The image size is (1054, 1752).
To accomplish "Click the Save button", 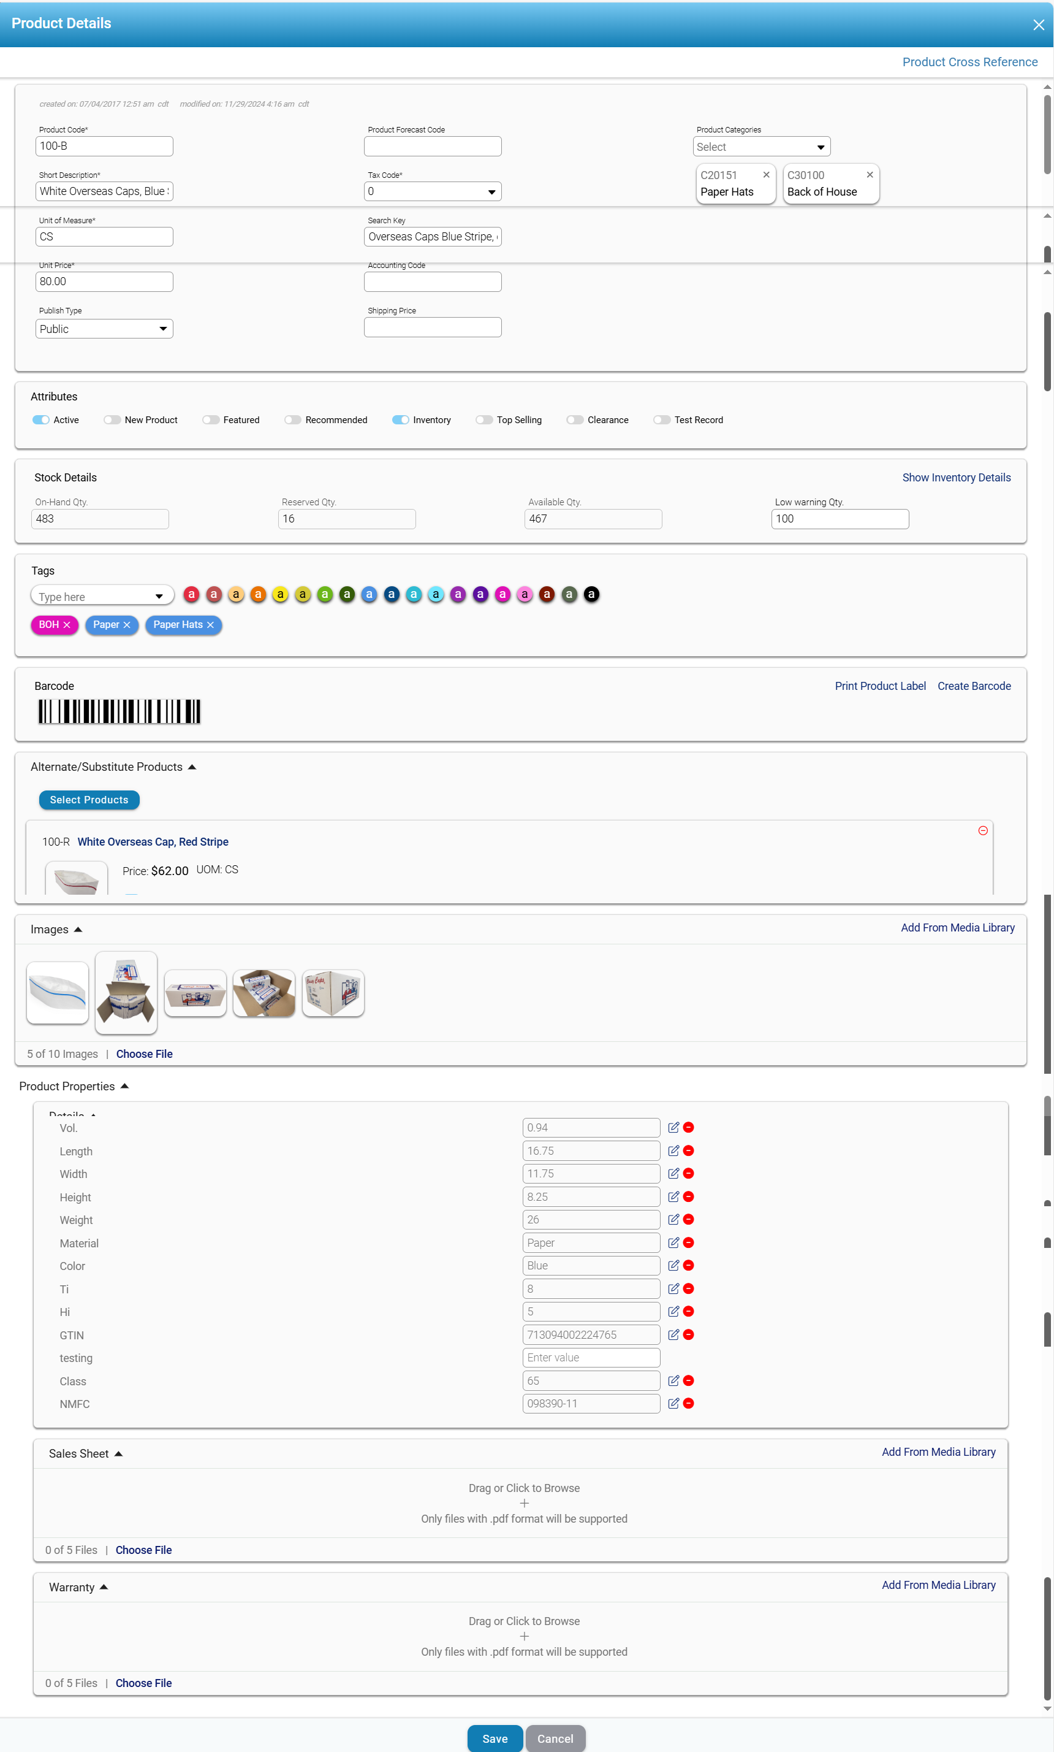I will 495,1739.
